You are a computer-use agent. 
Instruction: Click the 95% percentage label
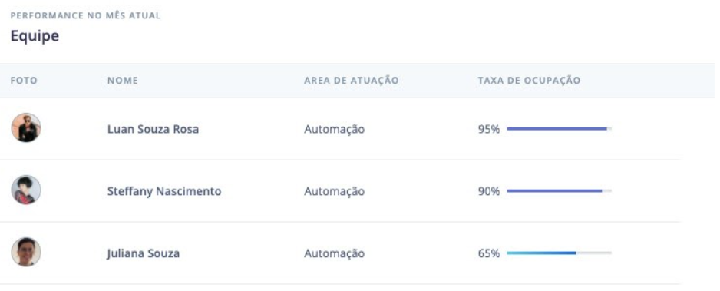(488, 130)
